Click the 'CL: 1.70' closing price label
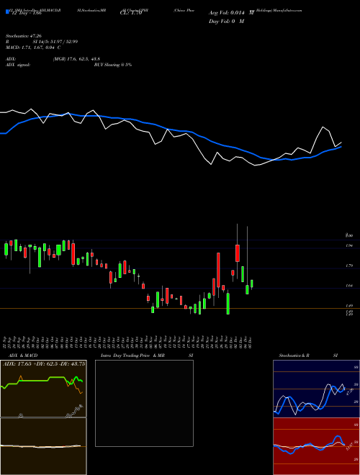360x475 pixels. [x=130, y=13]
